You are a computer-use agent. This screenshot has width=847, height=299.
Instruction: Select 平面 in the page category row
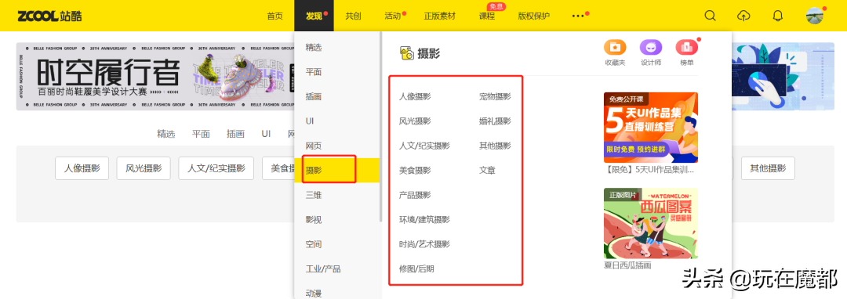tap(201, 134)
